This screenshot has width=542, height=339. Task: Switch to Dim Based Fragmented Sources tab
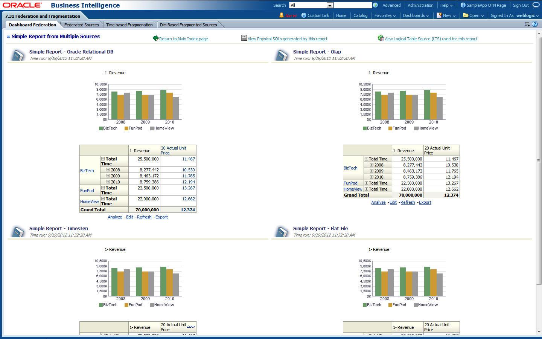coord(188,25)
